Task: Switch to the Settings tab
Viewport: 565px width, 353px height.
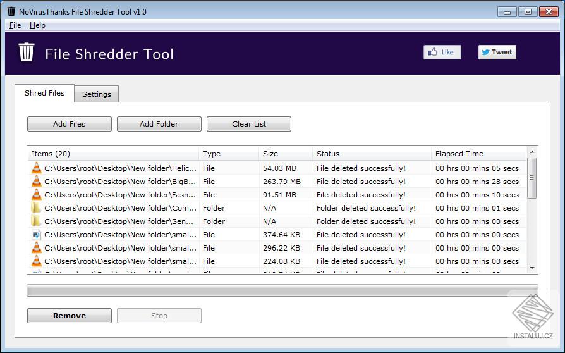Action: [x=97, y=94]
